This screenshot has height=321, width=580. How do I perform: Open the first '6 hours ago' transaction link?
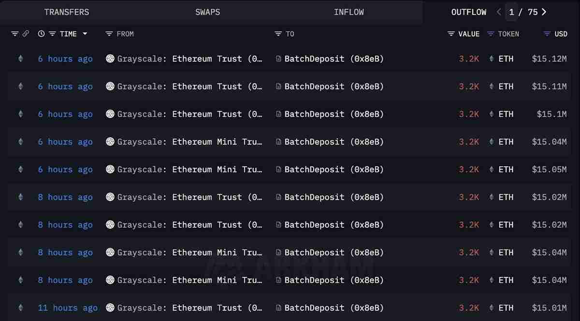[65, 58]
